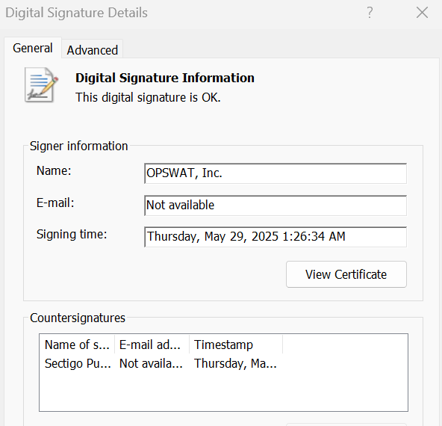The image size is (442, 426).
Task: Click the signed document certificate icon
Action: pyautogui.click(x=41, y=84)
